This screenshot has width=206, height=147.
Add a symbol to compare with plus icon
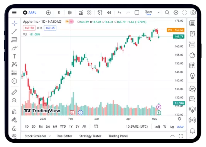pos(48,13)
